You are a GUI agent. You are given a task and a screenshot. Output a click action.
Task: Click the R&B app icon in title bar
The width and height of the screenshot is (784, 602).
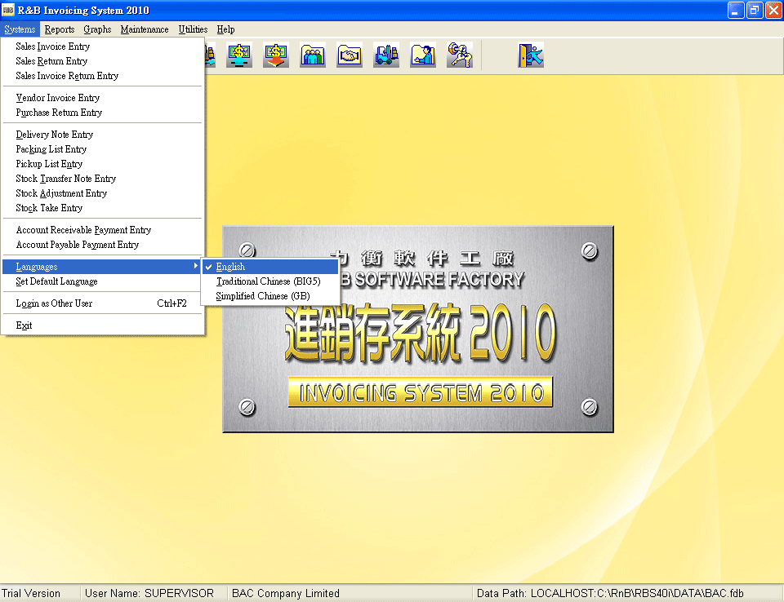[x=8, y=10]
